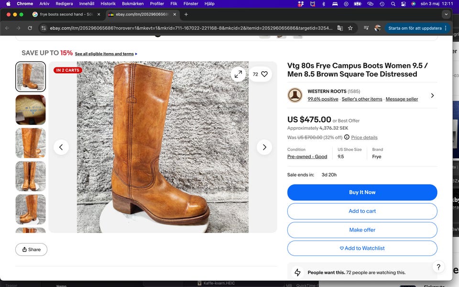Click Add to Watchlist

click(x=362, y=248)
